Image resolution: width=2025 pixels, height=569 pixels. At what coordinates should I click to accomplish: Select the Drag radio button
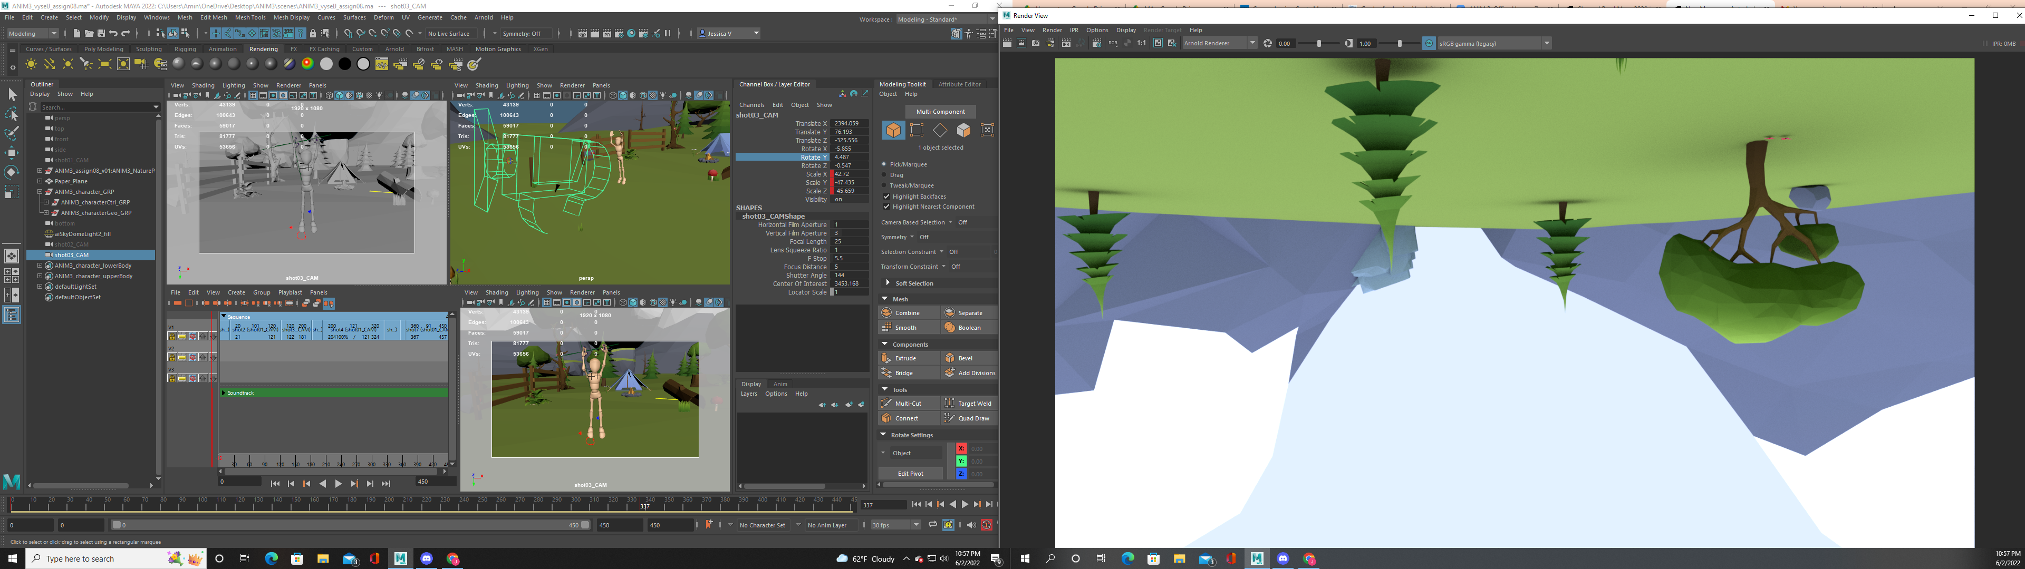[884, 175]
